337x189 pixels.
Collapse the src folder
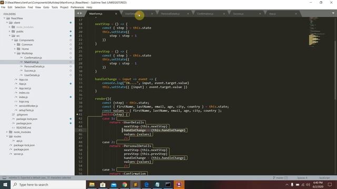coord(9,36)
